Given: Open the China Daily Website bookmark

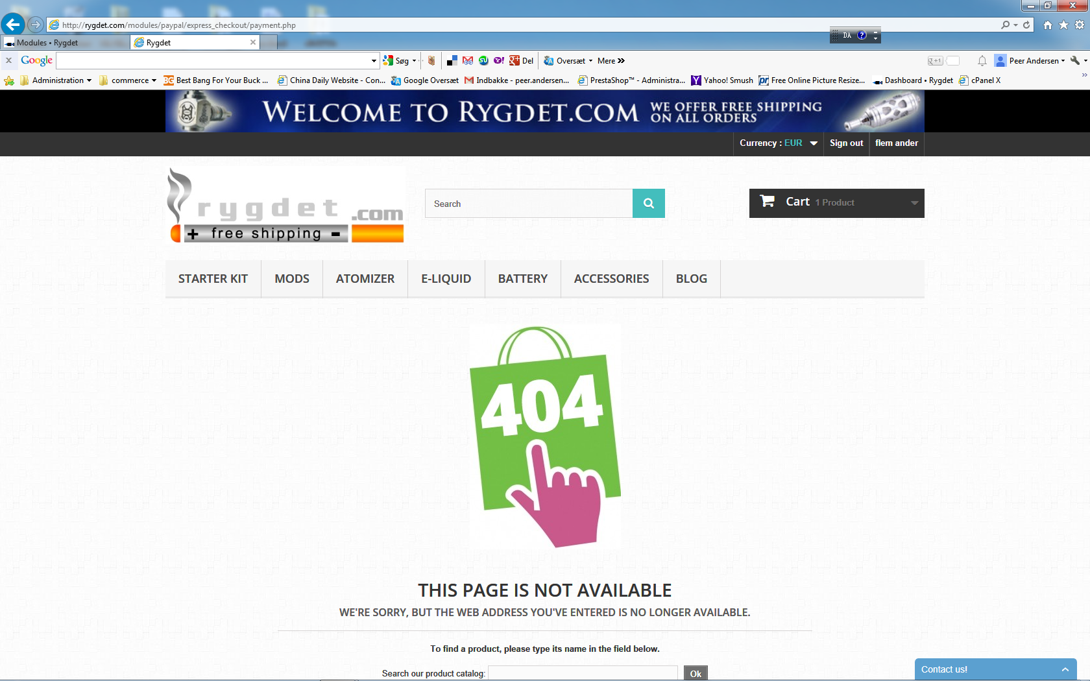Looking at the screenshot, I should [x=332, y=80].
